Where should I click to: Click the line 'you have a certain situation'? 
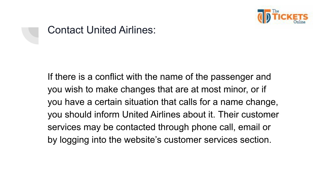coord(163,102)
